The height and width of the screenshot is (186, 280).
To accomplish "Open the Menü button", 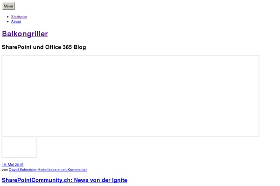I will tap(8, 6).
